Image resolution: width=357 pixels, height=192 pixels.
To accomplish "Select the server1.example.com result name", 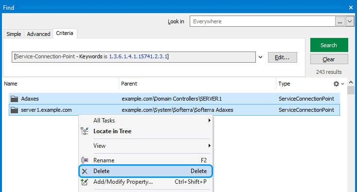I will 46,110.
